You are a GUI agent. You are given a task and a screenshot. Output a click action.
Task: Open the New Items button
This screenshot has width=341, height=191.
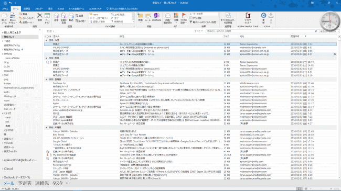tap(13, 18)
